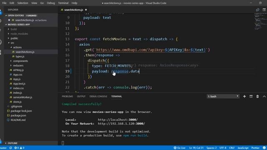
Task: Open types.js in the explorer
Action: pyautogui.click(x=20, y=57)
